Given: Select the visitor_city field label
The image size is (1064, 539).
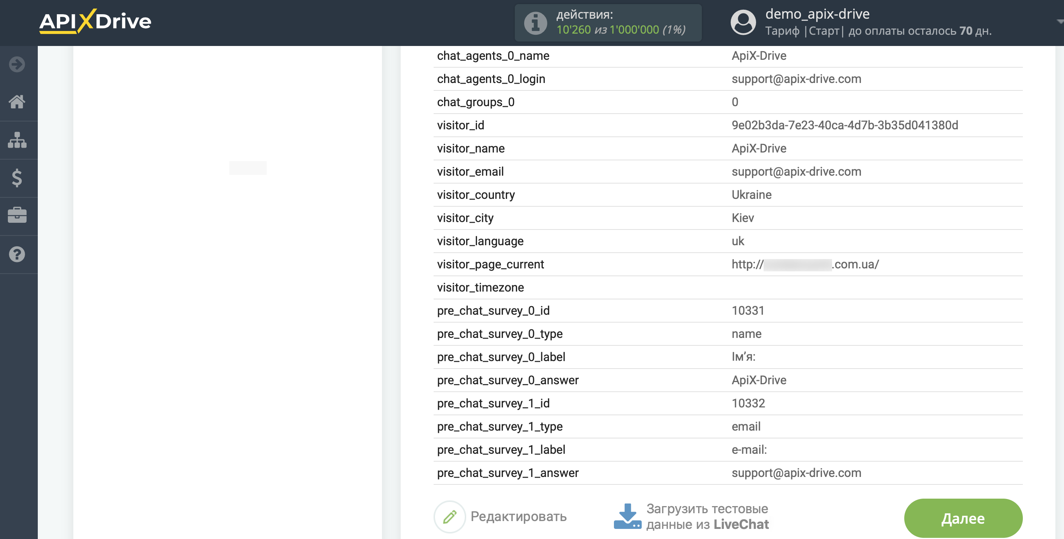Looking at the screenshot, I should click(x=465, y=218).
